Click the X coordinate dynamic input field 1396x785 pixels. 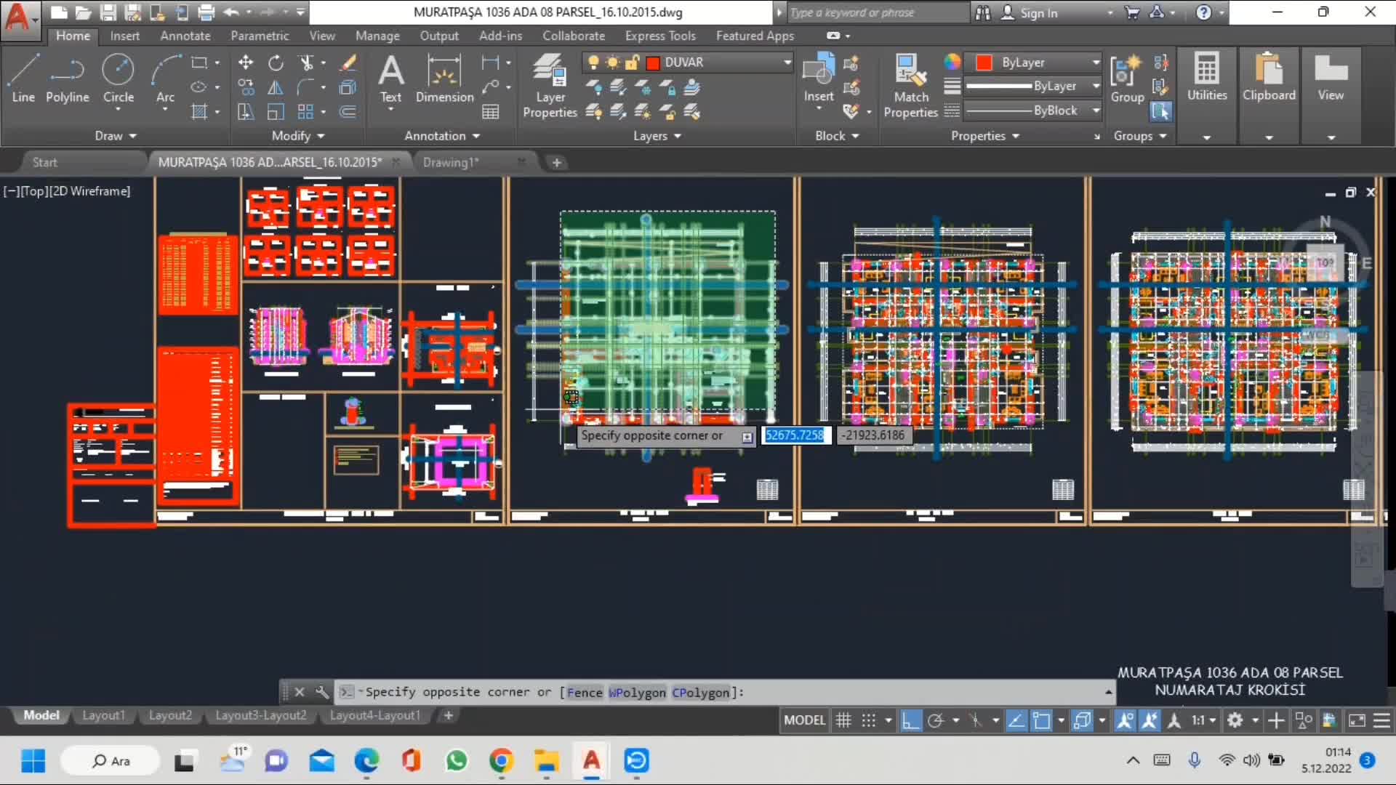[795, 435]
